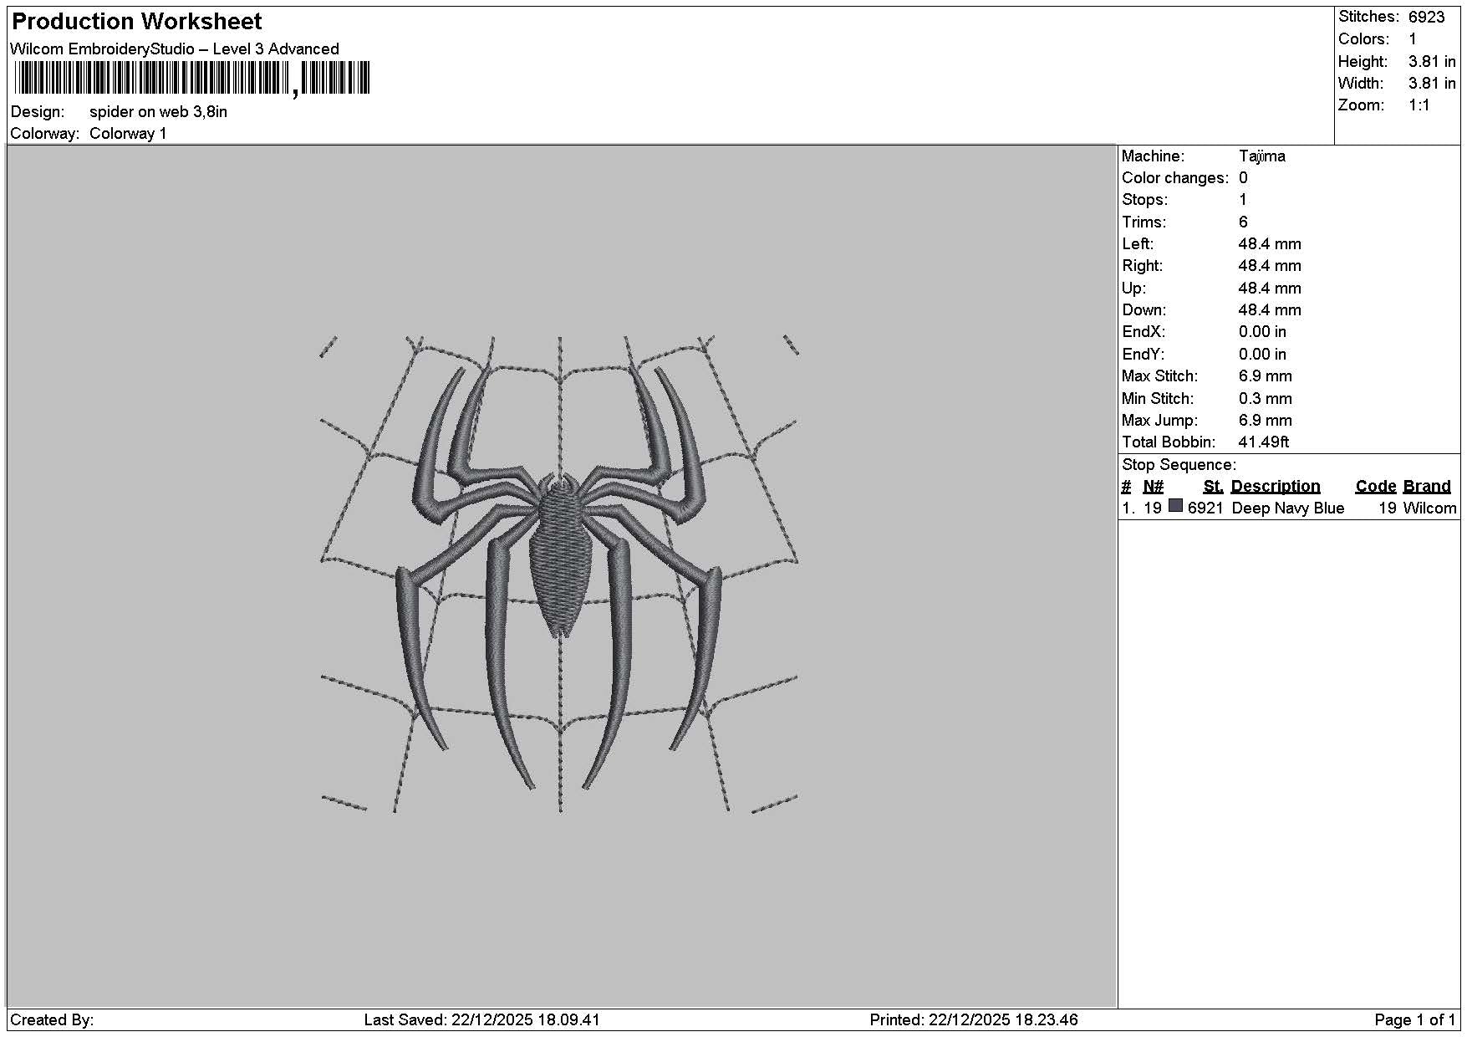Select the "Code" column header
Screen dimensions: 1467x1037
(x=1376, y=487)
